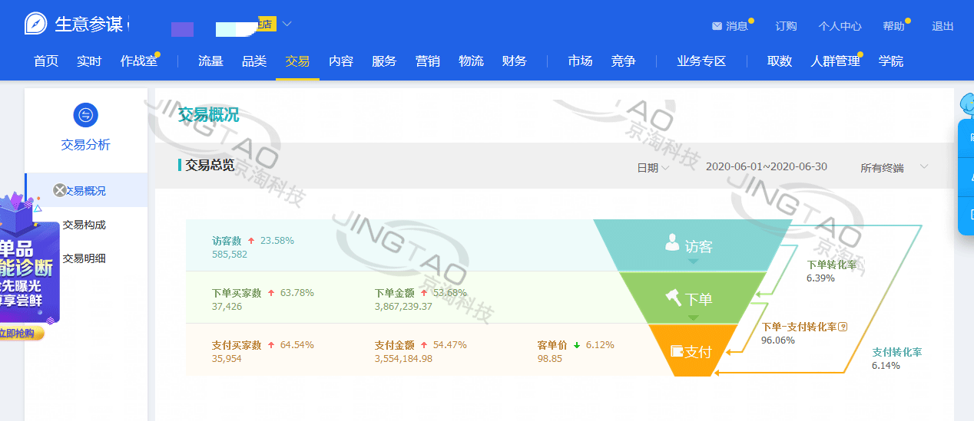Open messages via the envelope icon
974x421 pixels.
point(717,26)
